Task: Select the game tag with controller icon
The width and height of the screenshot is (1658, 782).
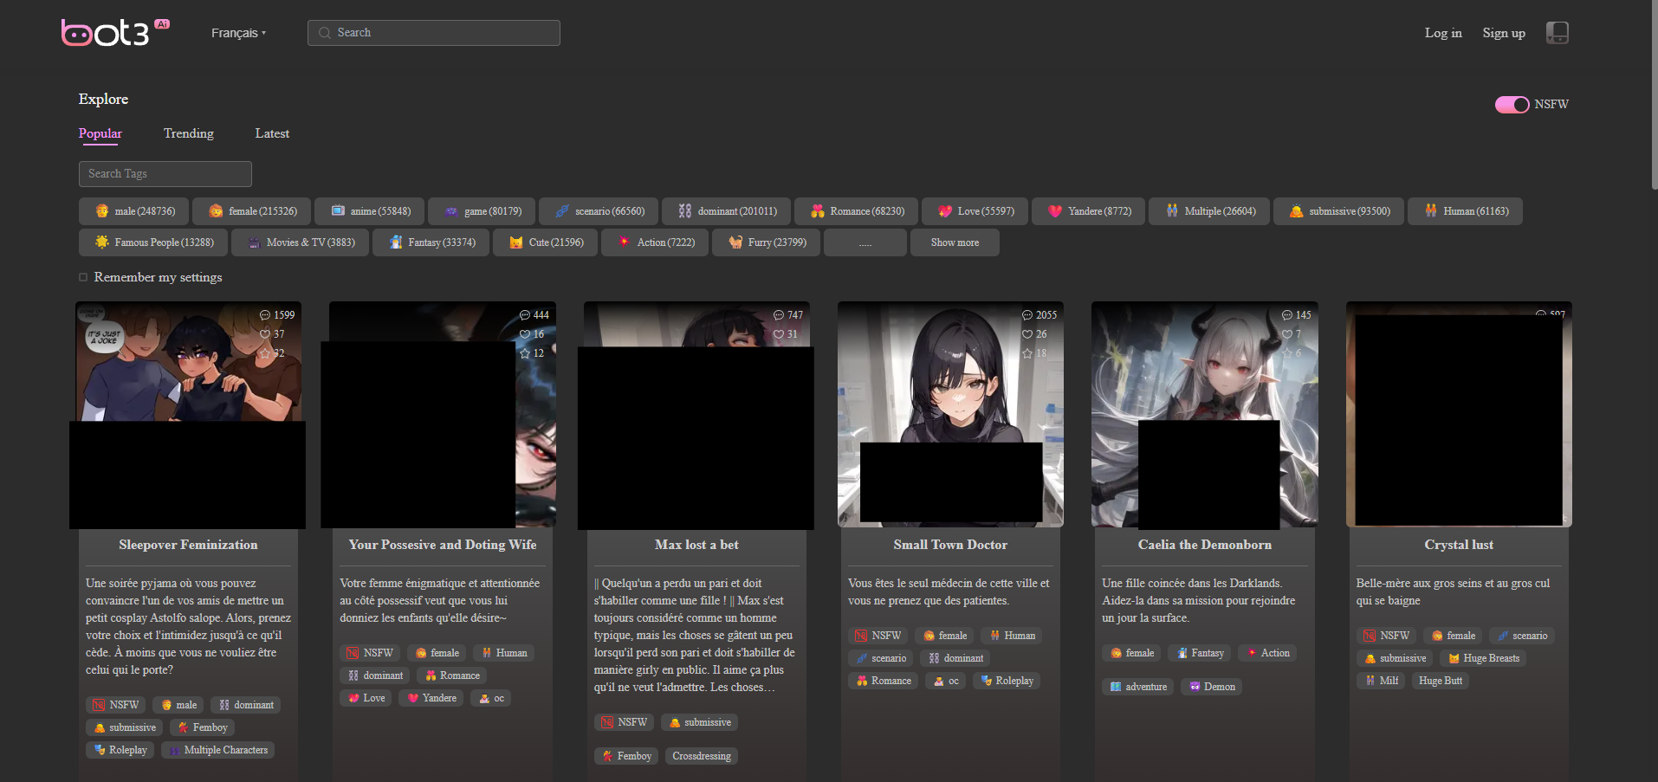Action: click(x=482, y=211)
